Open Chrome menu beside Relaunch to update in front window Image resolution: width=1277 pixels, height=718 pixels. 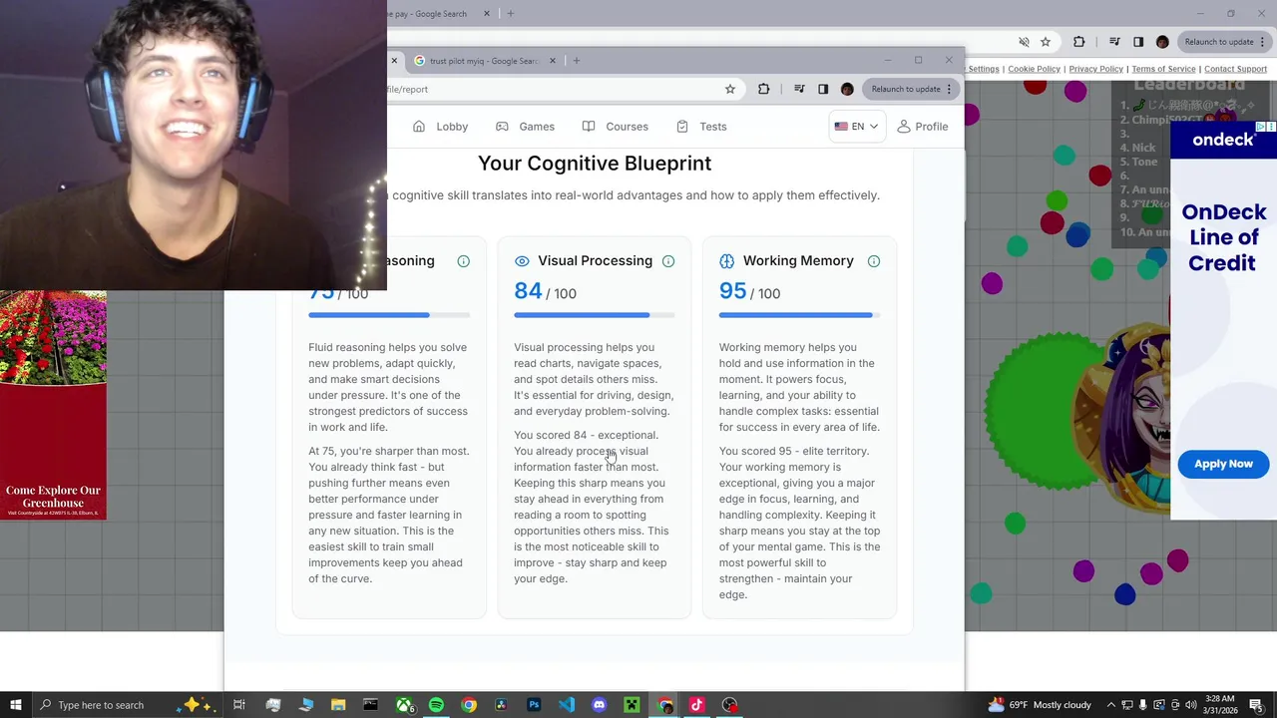click(x=949, y=89)
